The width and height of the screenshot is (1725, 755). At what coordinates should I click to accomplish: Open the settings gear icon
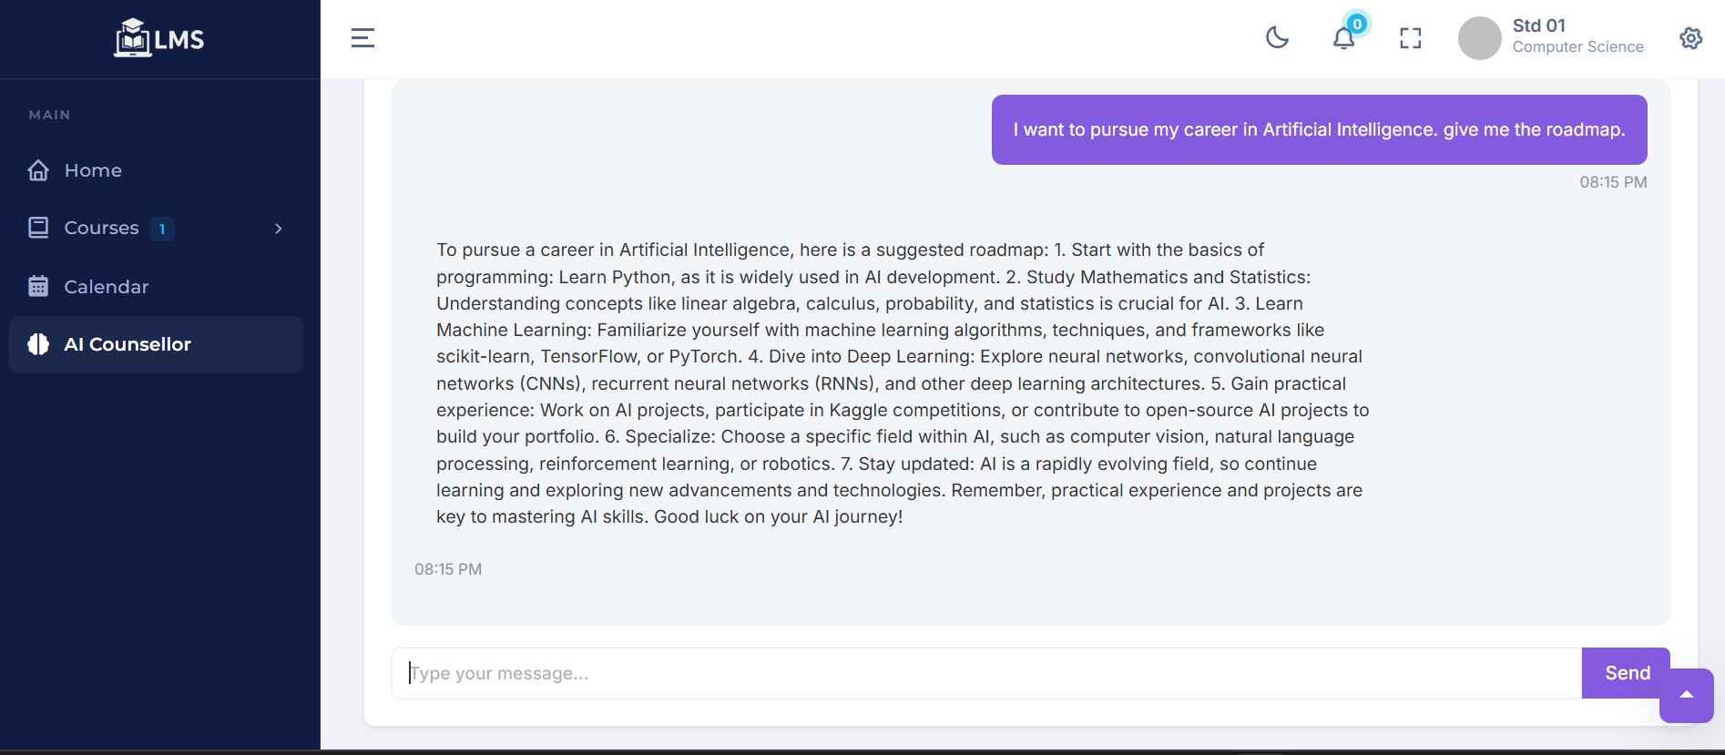point(1690,38)
